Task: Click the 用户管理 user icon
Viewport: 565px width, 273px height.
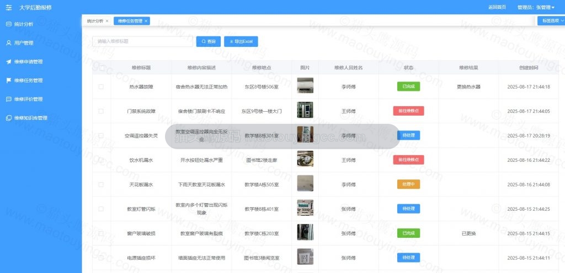Action: 9,43
